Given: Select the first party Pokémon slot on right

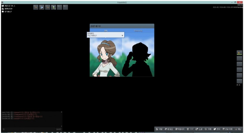Looking at the screenshot, I should (239, 53).
